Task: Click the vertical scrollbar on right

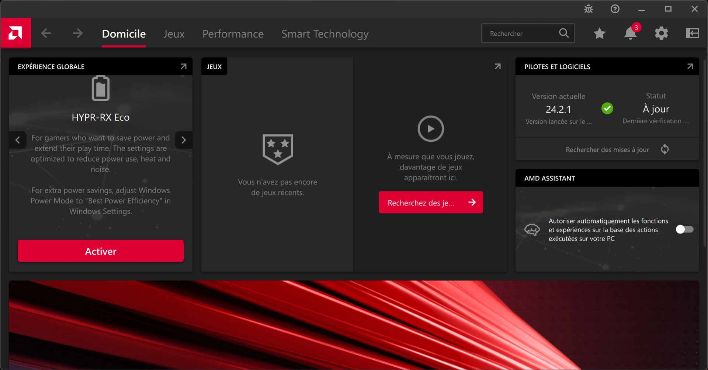Action: pos(705,153)
